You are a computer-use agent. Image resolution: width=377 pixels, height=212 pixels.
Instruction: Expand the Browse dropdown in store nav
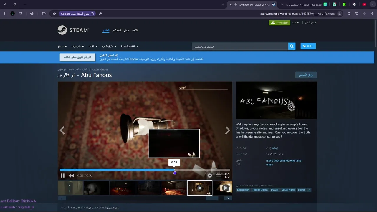[x=62, y=46]
